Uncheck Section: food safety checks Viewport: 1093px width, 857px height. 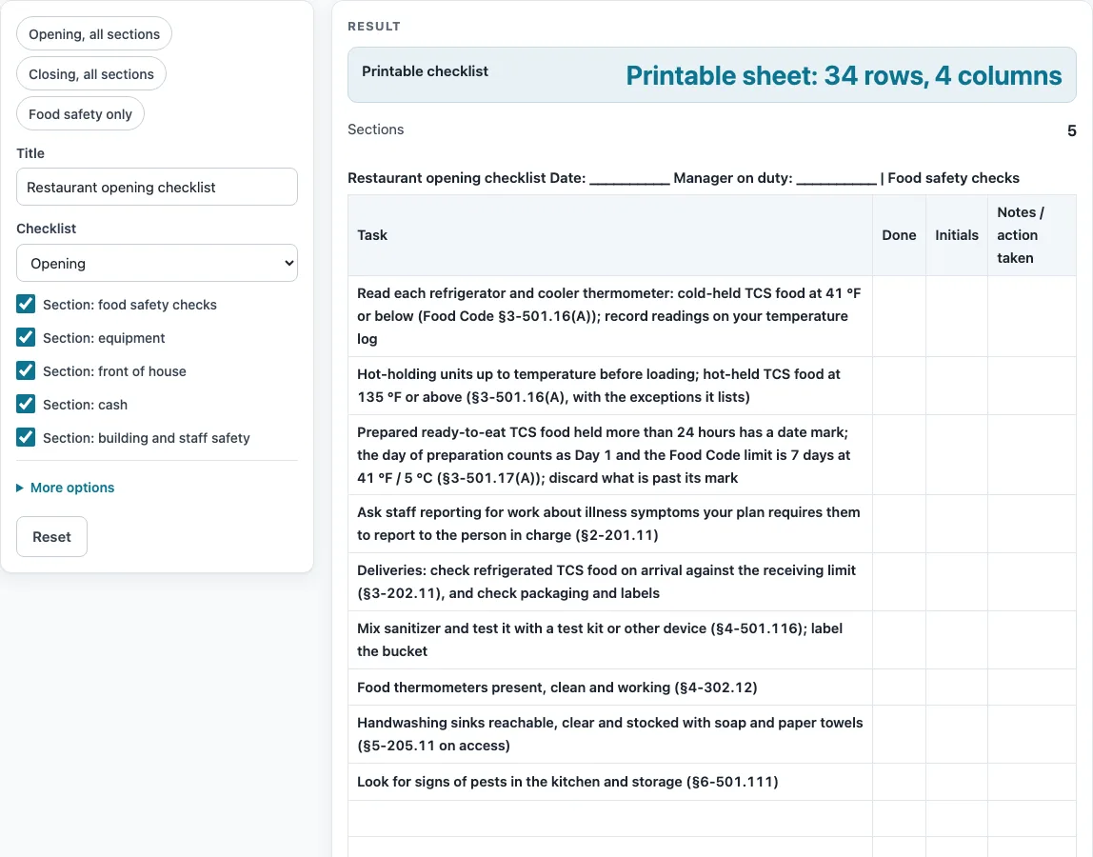point(26,304)
